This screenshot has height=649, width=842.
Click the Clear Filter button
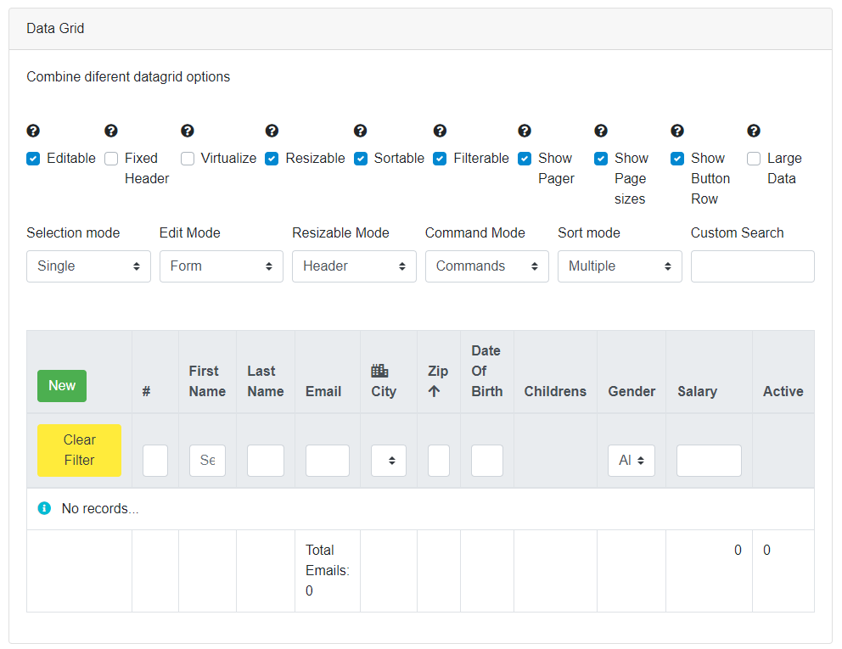coord(79,450)
